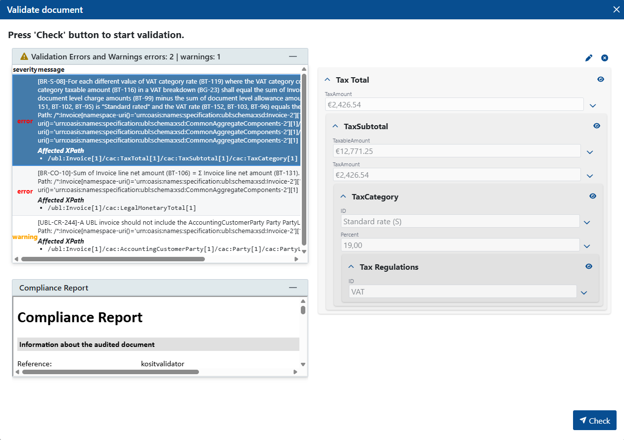
Task: Toggle TaxSubtotal visibility eye
Action: coord(597,126)
